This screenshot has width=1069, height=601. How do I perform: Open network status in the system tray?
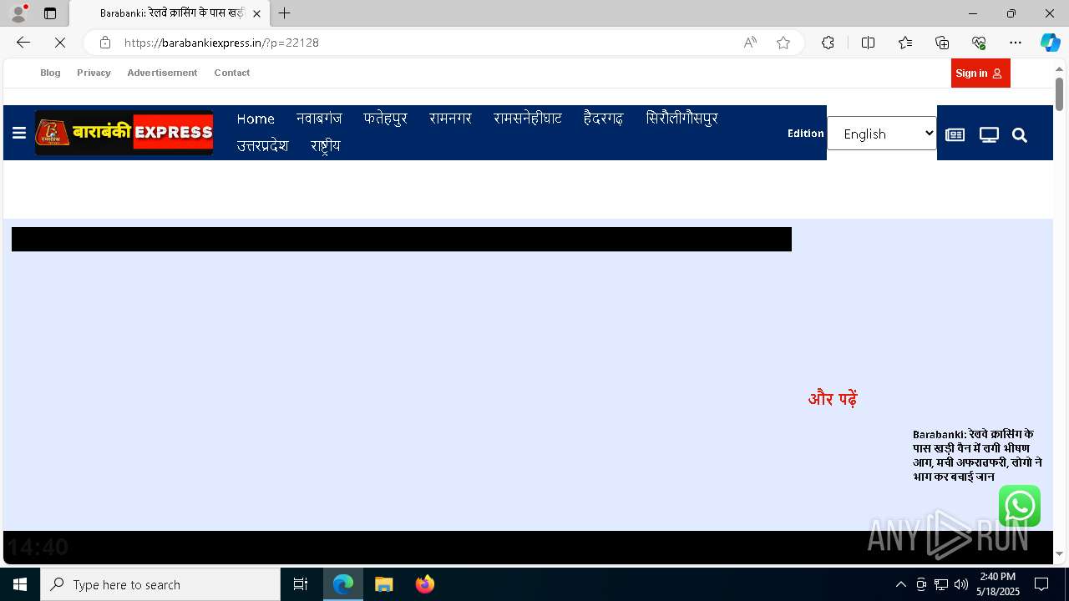[x=941, y=584]
